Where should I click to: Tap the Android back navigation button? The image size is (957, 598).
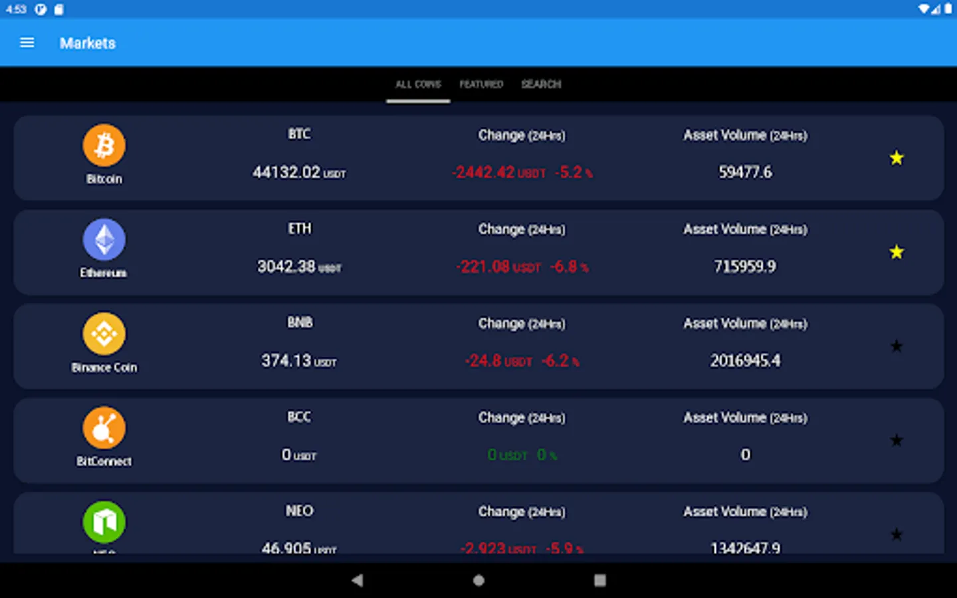click(x=358, y=580)
